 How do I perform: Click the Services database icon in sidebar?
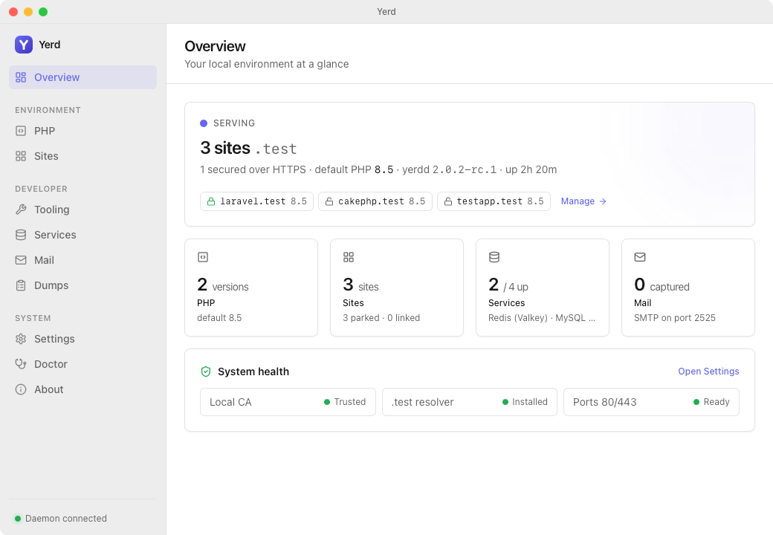click(21, 235)
